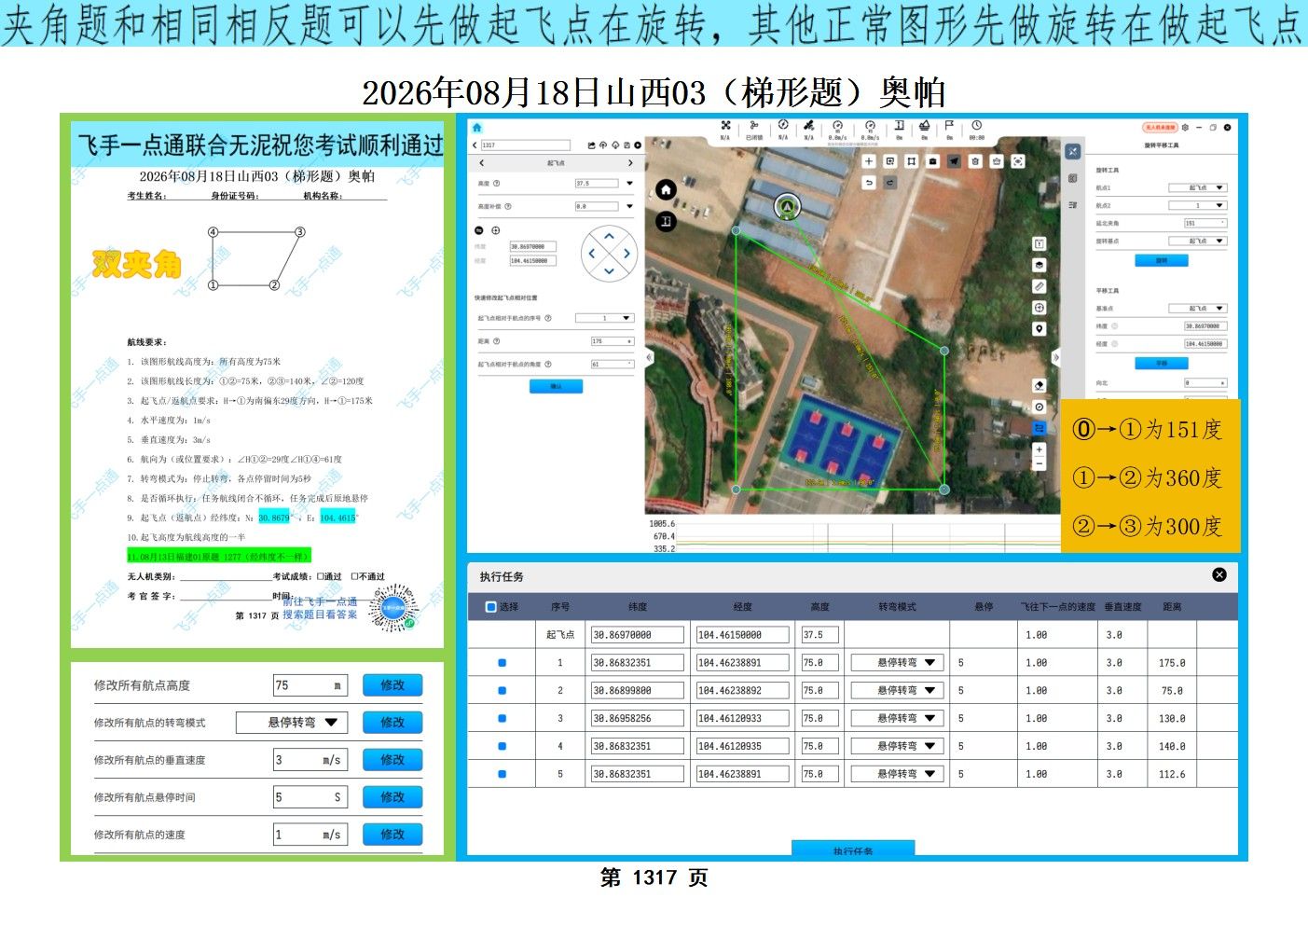The height and width of the screenshot is (925, 1308).
Task: Toggle the checkbox for waypoint row 1
Action: click(x=503, y=663)
